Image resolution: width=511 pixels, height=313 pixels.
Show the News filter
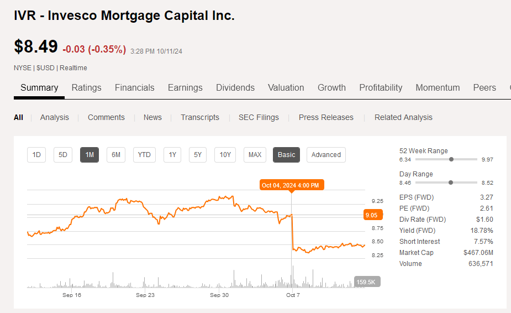click(x=152, y=117)
